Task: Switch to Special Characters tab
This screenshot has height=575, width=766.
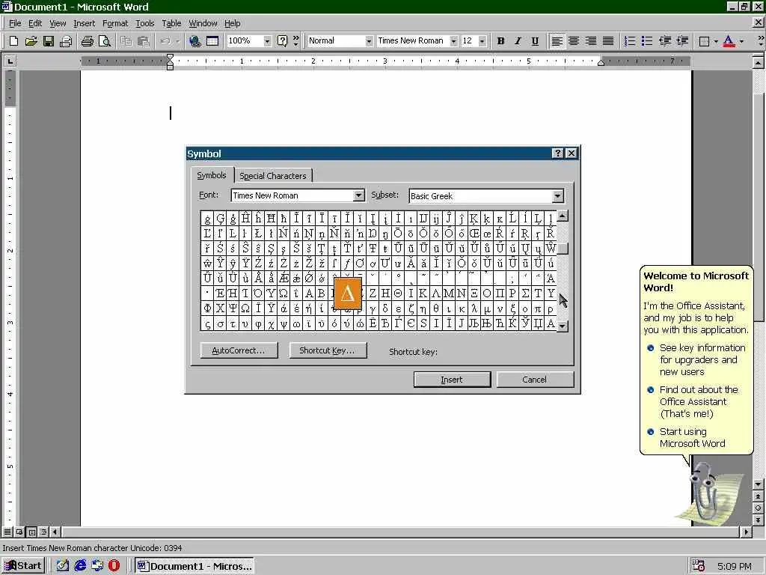Action: [272, 175]
